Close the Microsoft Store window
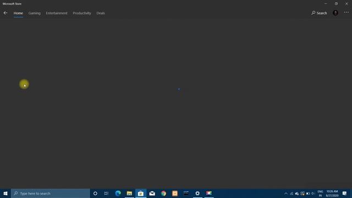The width and height of the screenshot is (352, 198). pos(346,4)
